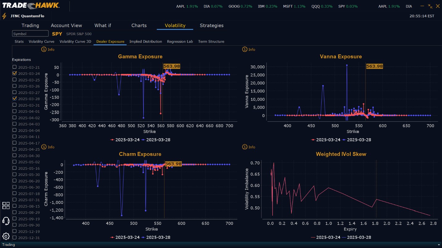Click the collapse arrows icon in the title bar
Viewport: 442px width, 248px height.
click(x=430, y=6)
